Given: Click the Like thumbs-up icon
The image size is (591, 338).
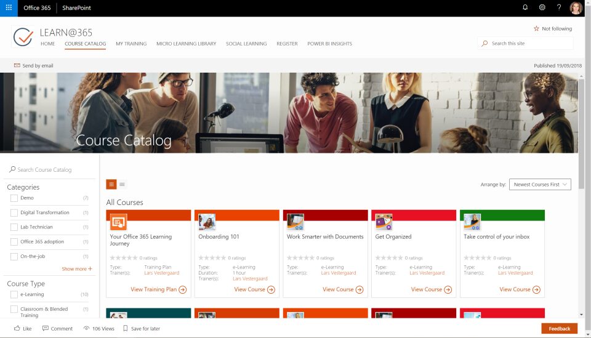Looking at the screenshot, I should coord(17,328).
